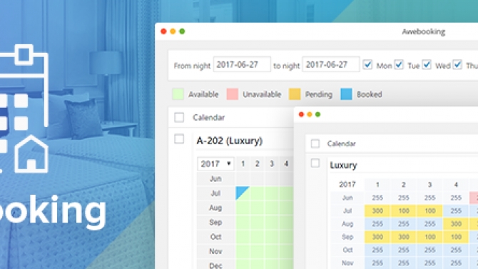Image resolution: width=478 pixels, height=269 pixels.
Task: Select the Oct row in A-202 calendar
Action: click(x=215, y=237)
